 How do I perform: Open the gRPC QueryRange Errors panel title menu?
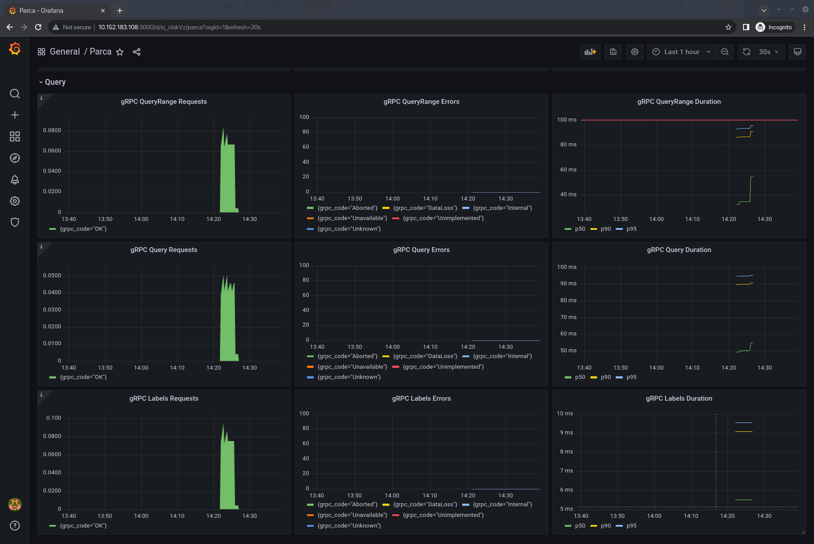421,102
